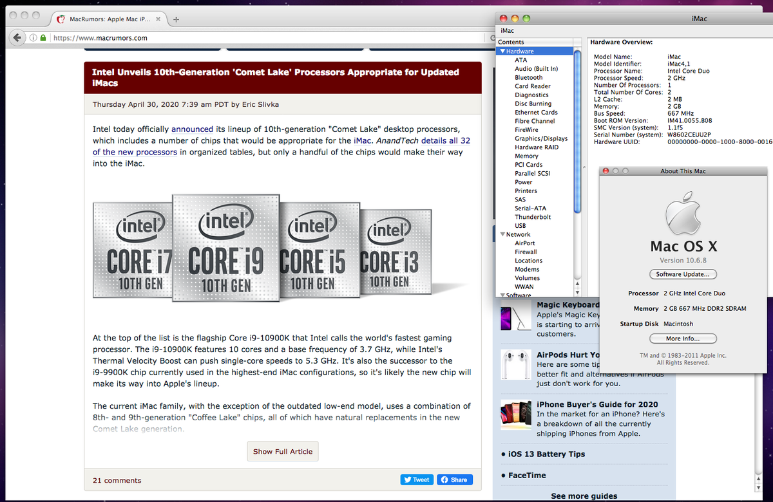Viewport: 773px width, 502px height.
Task: Open the 21 comments link
Action: click(117, 480)
